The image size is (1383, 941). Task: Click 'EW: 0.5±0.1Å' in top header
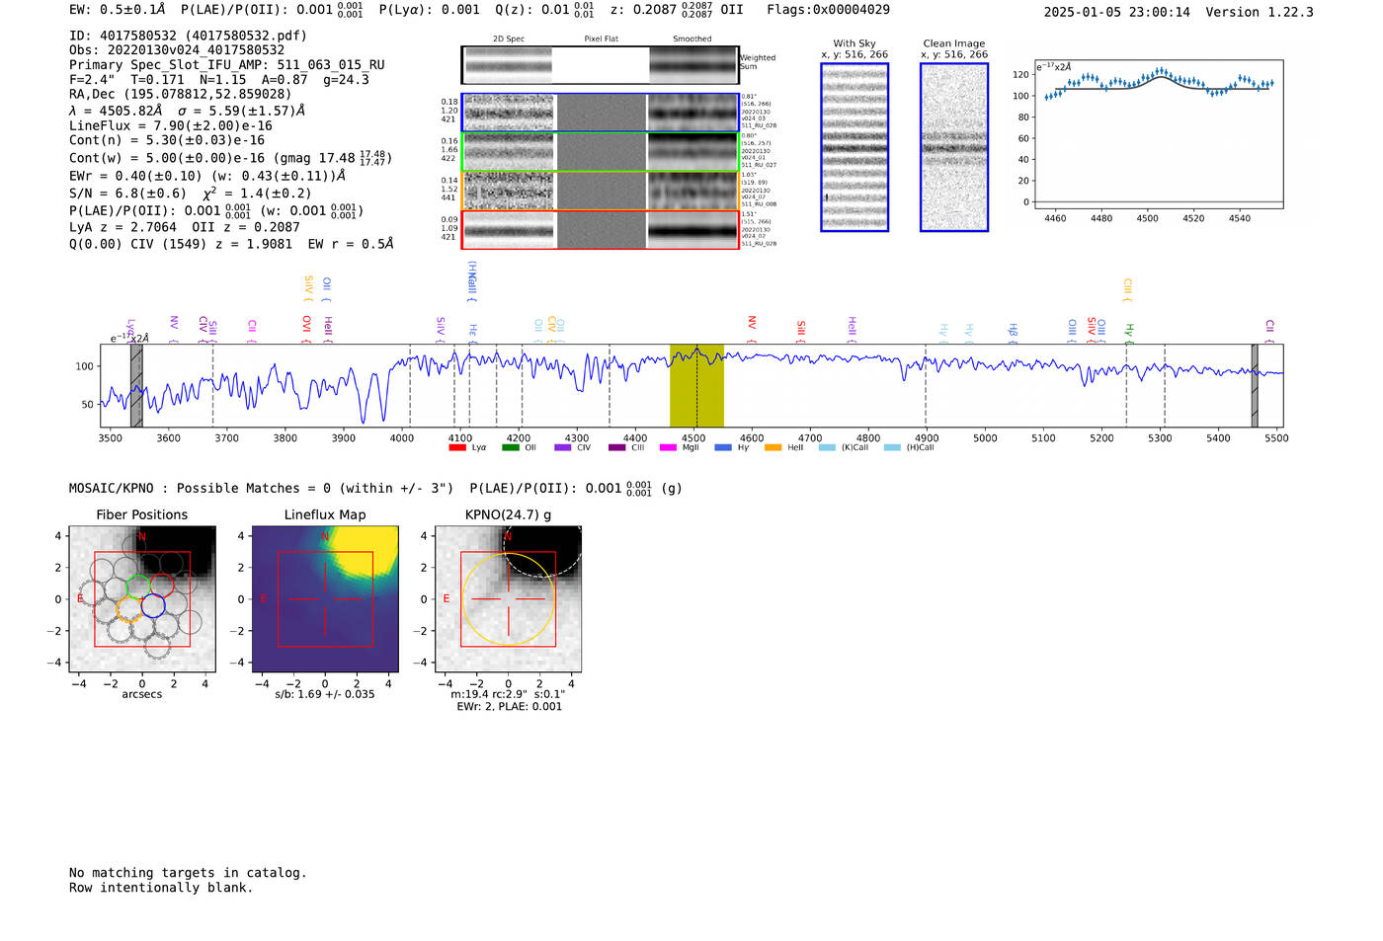[x=117, y=10]
